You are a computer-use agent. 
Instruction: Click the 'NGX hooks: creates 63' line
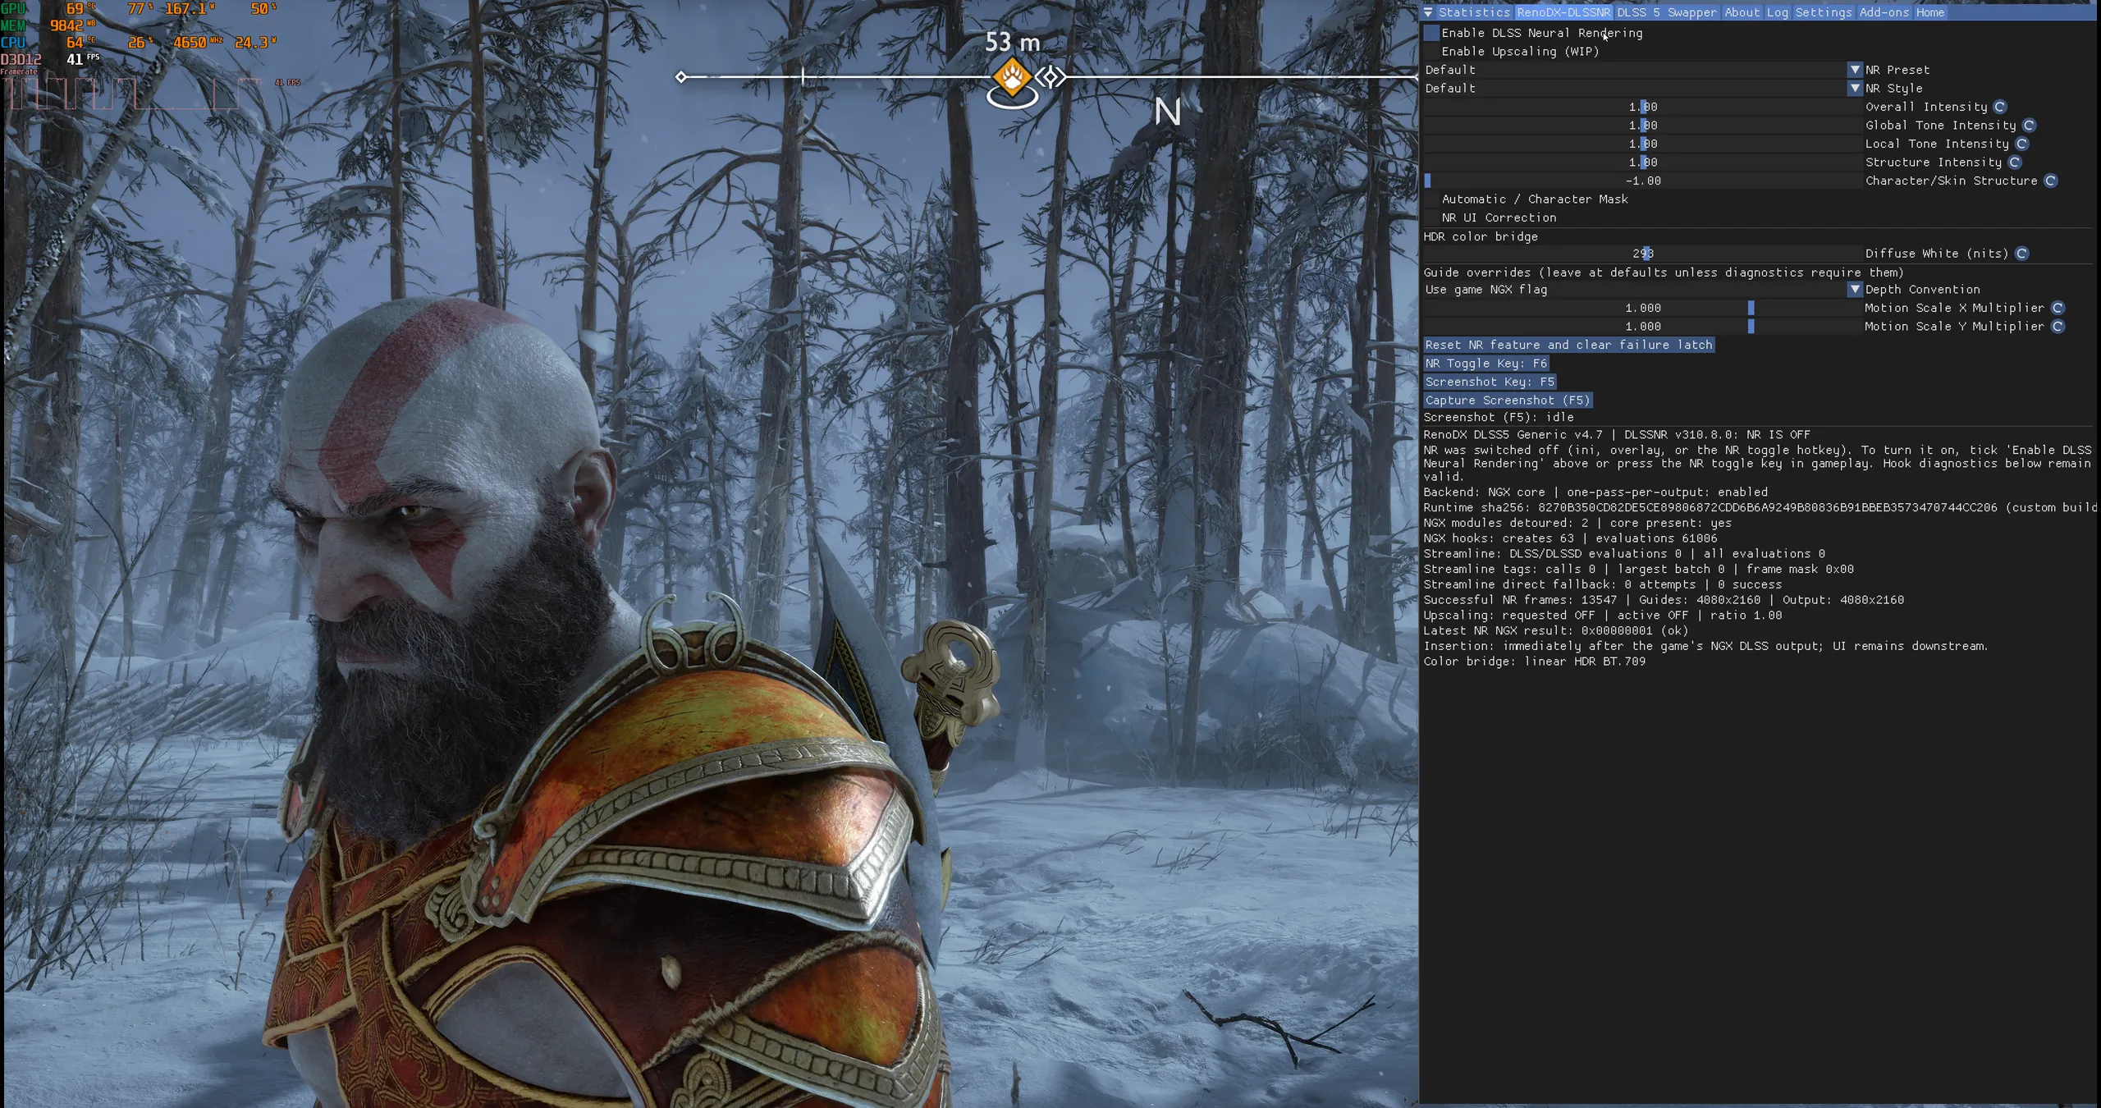point(1570,538)
